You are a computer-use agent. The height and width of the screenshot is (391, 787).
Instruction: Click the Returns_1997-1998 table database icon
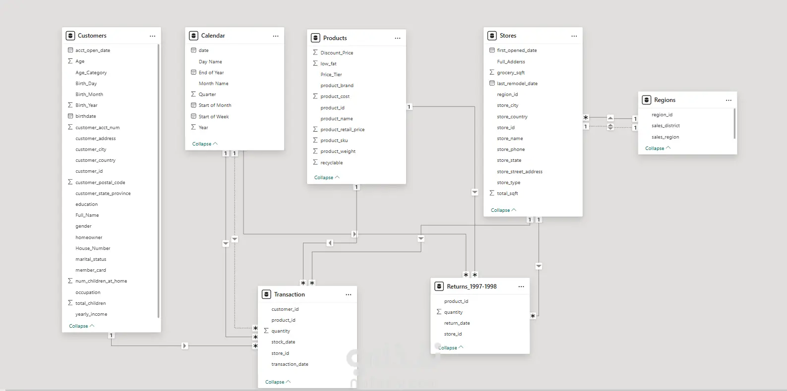pos(439,287)
